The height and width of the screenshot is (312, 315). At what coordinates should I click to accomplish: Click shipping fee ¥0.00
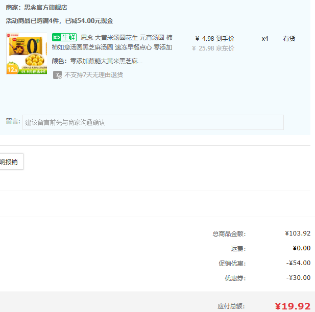pyautogui.click(x=302, y=248)
